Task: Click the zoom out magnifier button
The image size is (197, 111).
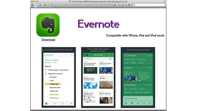Action: 40,5
